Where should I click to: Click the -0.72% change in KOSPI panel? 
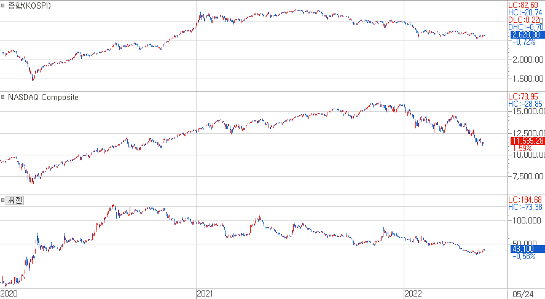pos(523,42)
